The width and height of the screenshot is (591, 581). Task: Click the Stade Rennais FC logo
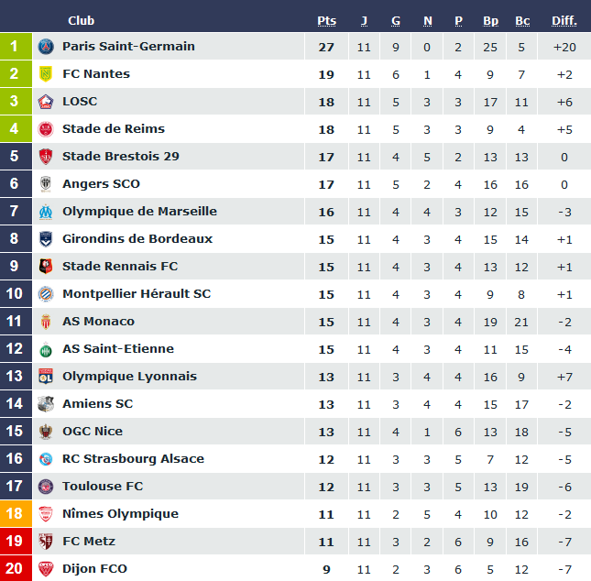[x=46, y=267]
